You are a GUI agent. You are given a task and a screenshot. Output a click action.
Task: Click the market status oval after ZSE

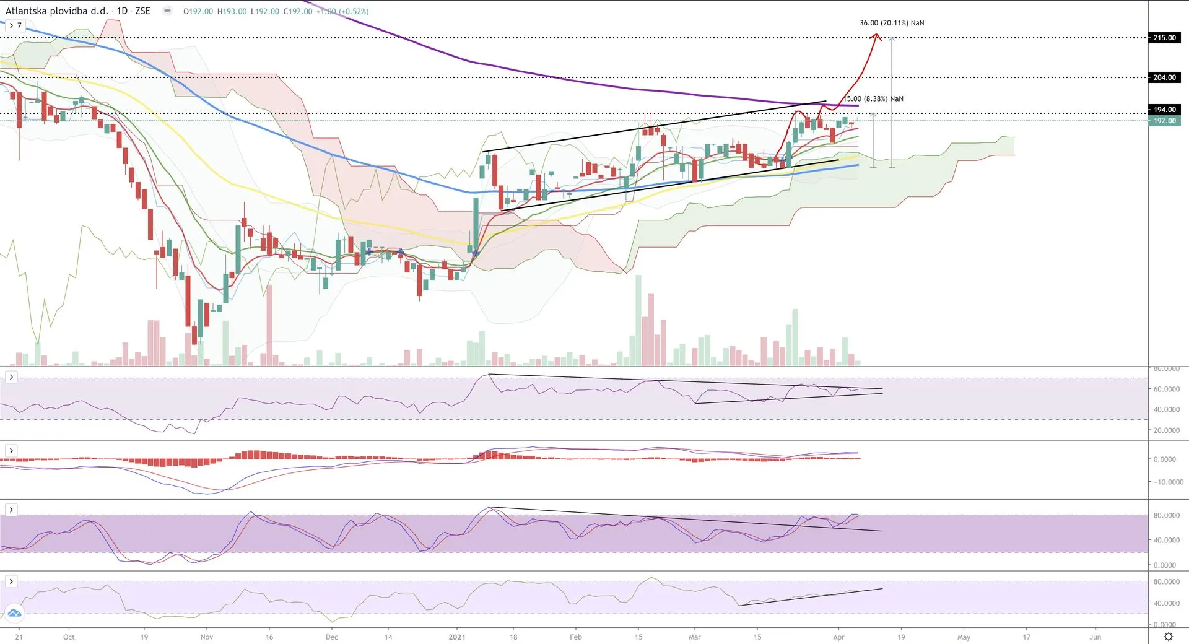pyautogui.click(x=167, y=11)
